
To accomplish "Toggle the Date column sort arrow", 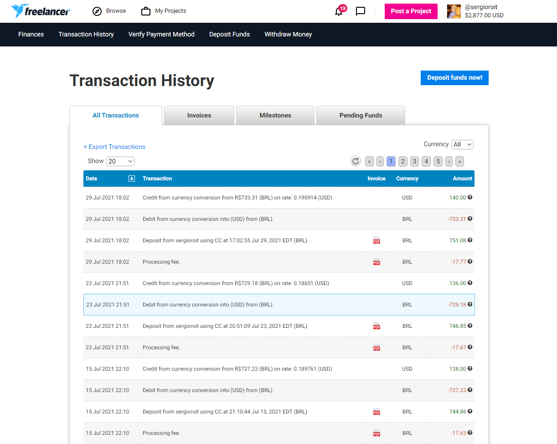I will [x=132, y=179].
